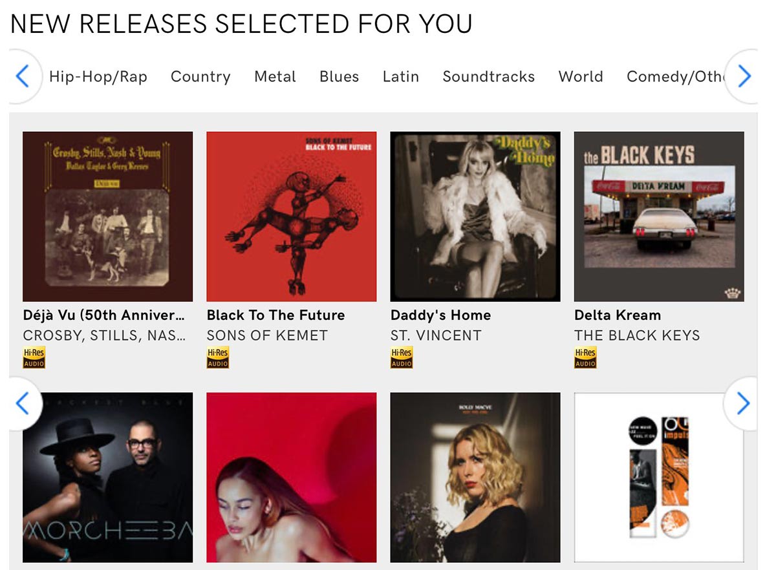The height and width of the screenshot is (570, 776).
Task: Open the Daddy's Home album title link
Action: (x=440, y=315)
